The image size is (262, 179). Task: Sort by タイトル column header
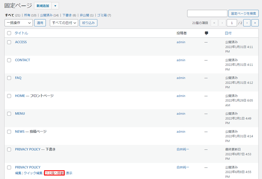pyautogui.click(x=21, y=33)
